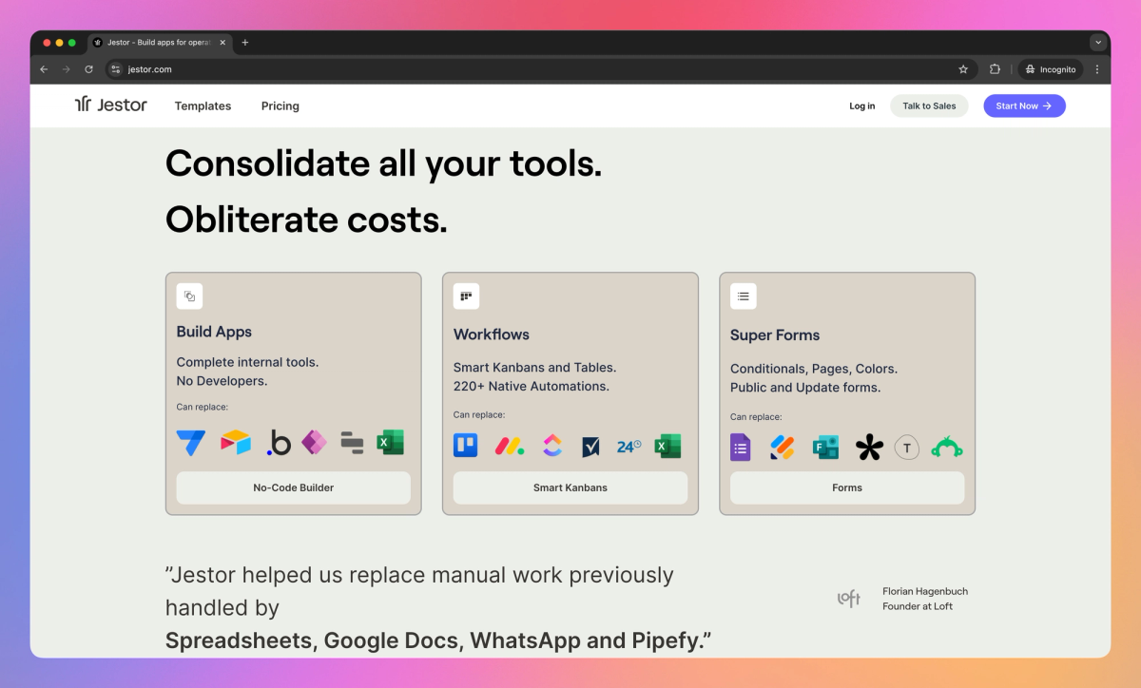Click "Public and Update forms." text
The image size is (1141, 688).
(x=805, y=388)
